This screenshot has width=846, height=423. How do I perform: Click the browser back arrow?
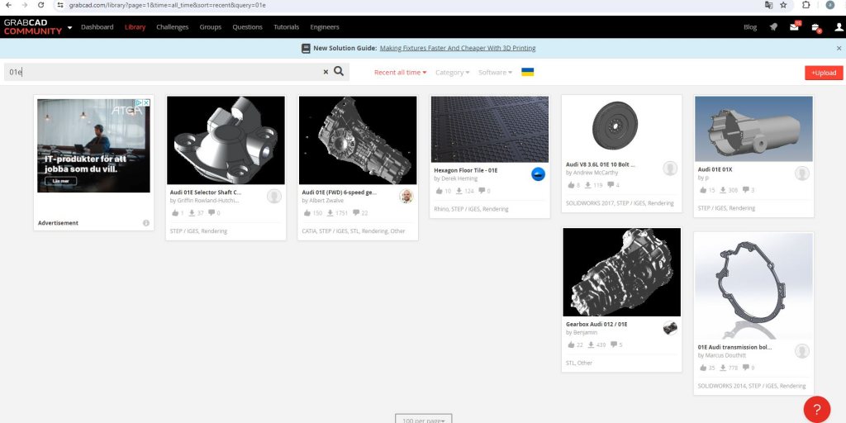pyautogui.click(x=8, y=5)
